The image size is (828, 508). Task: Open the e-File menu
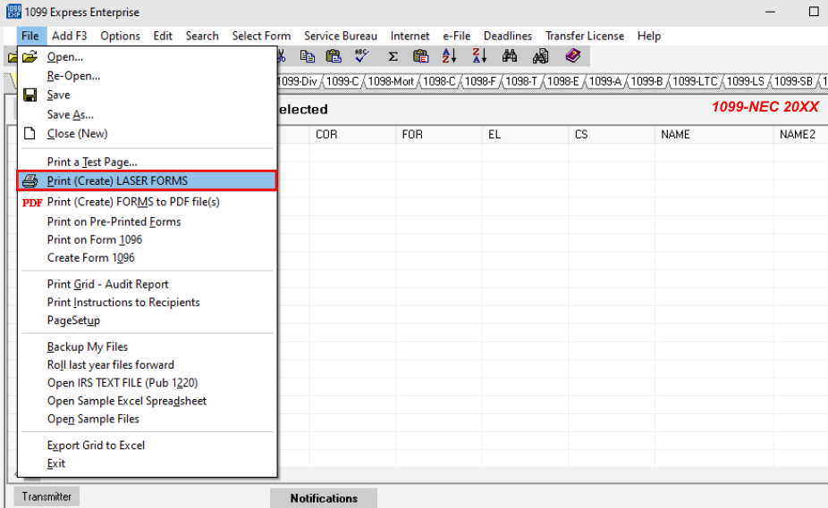click(456, 36)
